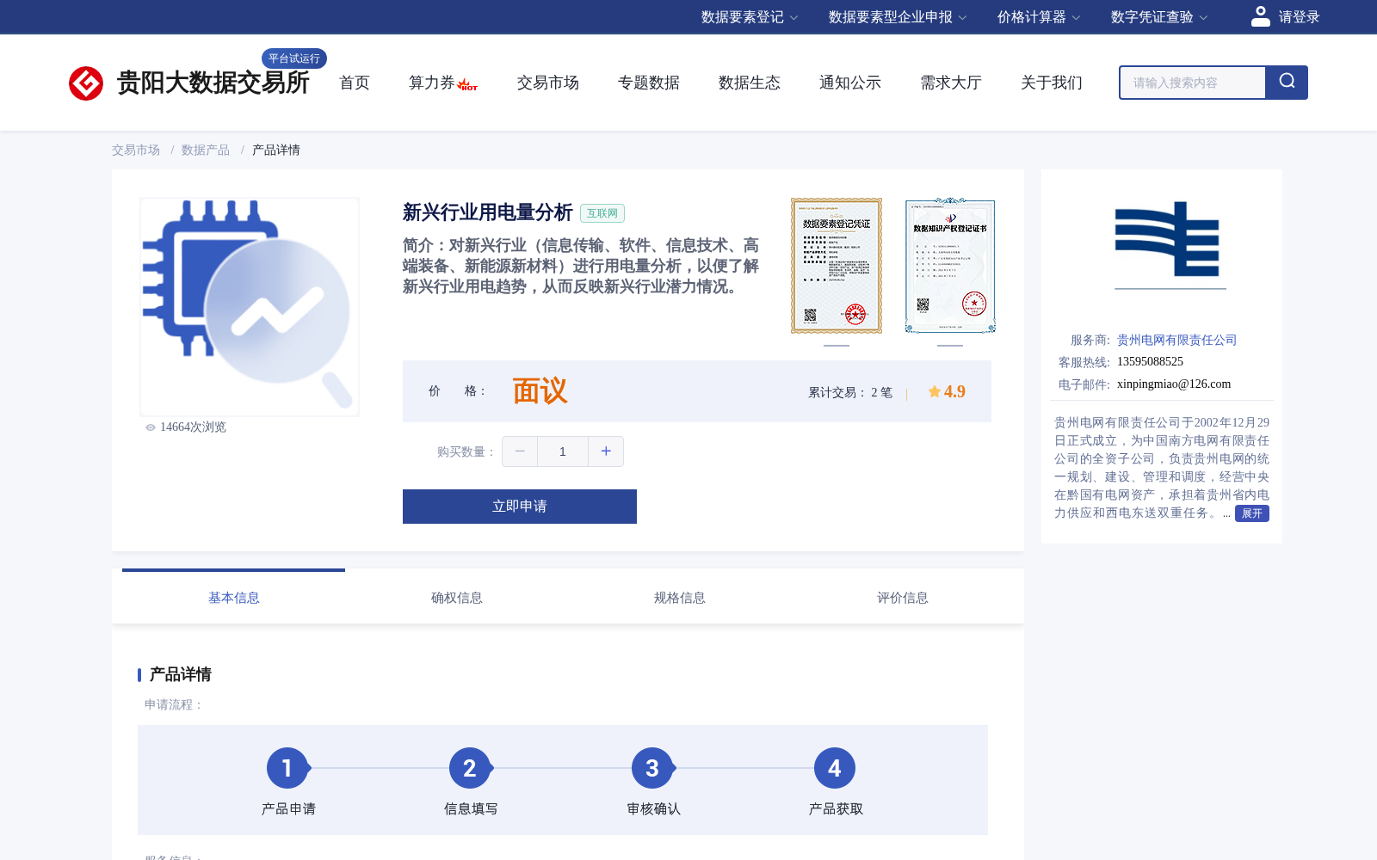Viewport: 1377px width, 860px height.
Task: Click email xinpingmiao@126.com
Action: point(1174,384)
